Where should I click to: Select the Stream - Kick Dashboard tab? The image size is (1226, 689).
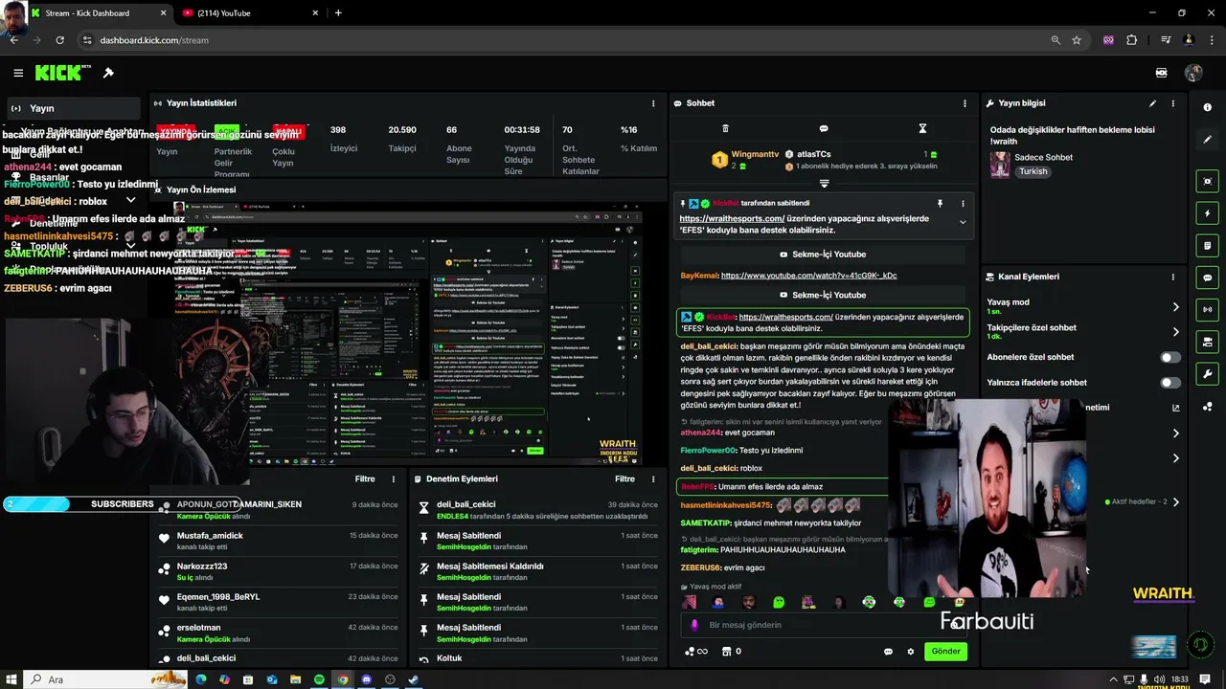pyautogui.click(x=98, y=12)
